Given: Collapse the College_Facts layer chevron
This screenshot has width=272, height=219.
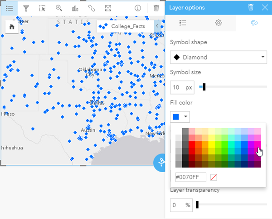Looking at the screenshot, I should [157, 26].
